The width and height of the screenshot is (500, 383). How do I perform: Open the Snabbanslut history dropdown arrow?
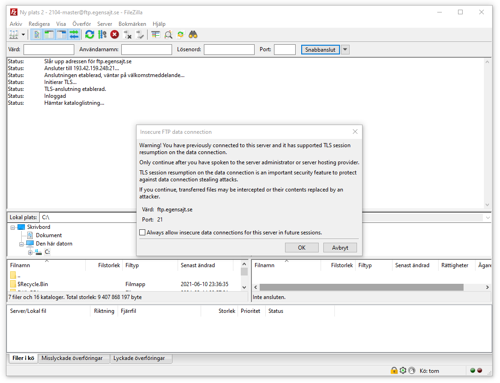345,49
